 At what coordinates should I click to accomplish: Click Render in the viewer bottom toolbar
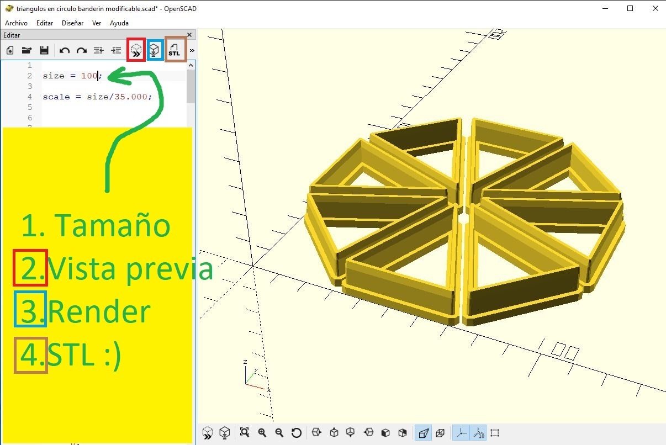(x=225, y=433)
